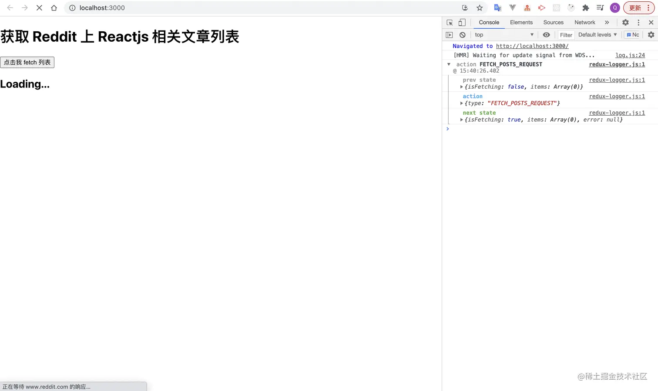Viewport: 658px width, 391px height.
Task: Go to the browser home page icon
Action: (54, 8)
